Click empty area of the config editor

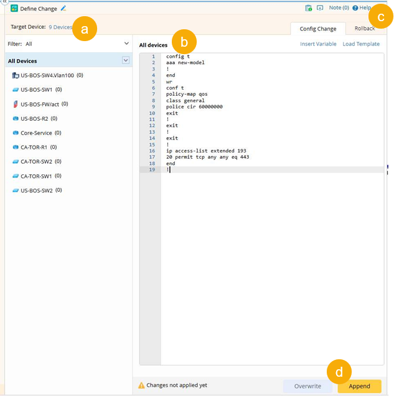click(272, 268)
